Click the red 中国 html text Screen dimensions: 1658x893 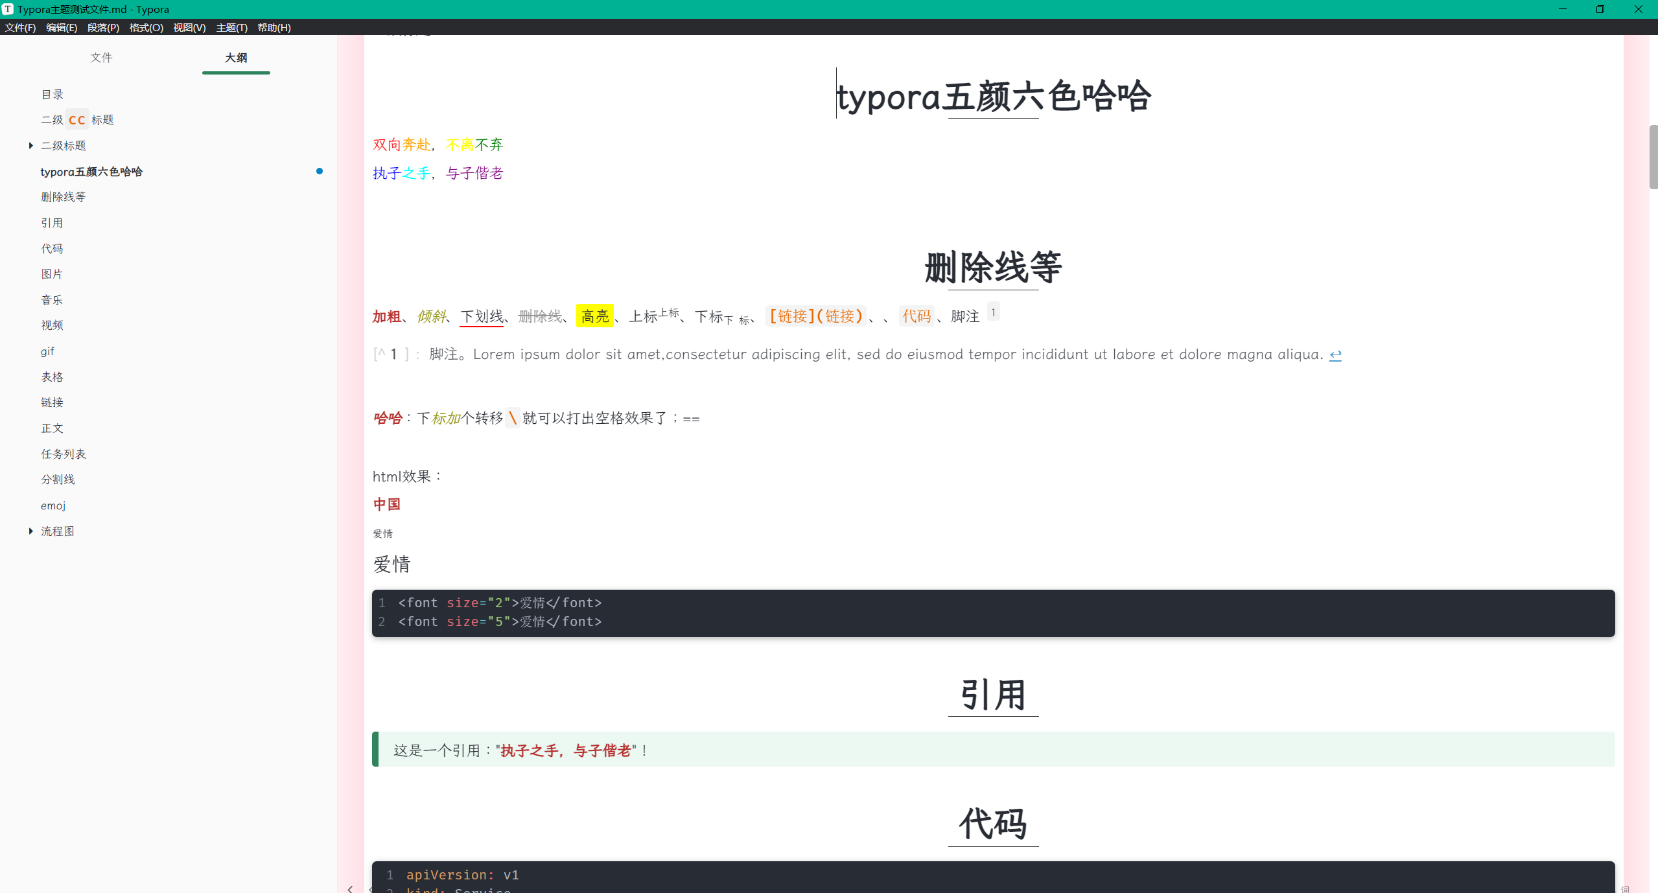387,504
